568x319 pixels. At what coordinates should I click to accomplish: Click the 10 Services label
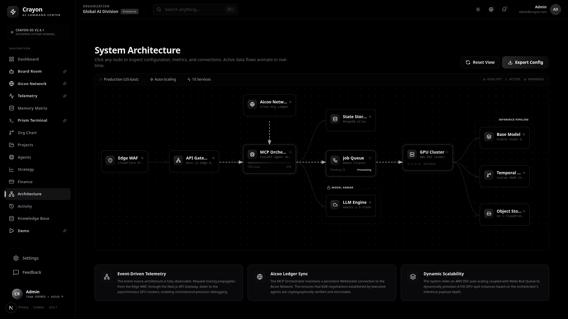199,79
